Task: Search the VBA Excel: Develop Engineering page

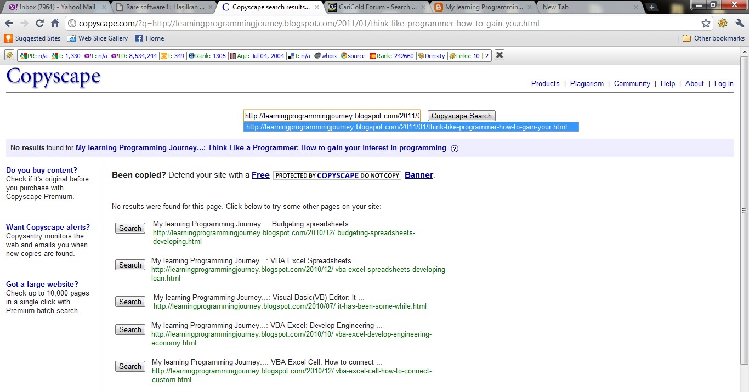Action: pos(130,329)
